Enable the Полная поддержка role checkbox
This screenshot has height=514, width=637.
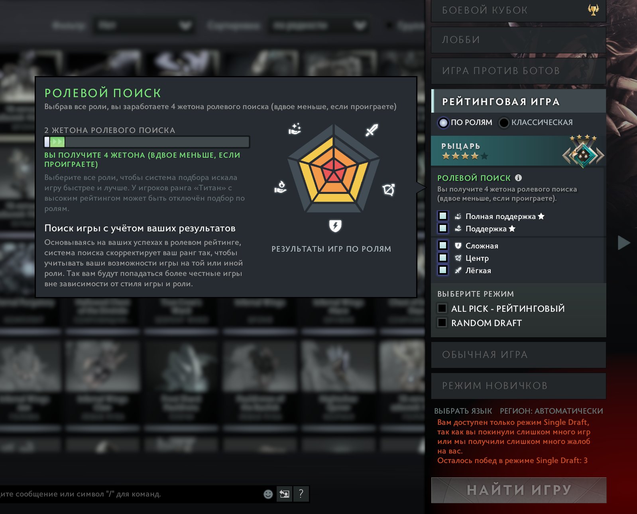[x=443, y=216]
